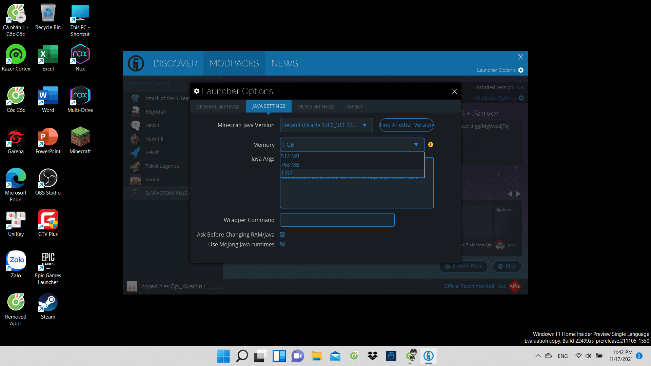Viewport: 651px width, 366px height.
Task: Click the Wrapper Command input field
Action: click(337, 220)
